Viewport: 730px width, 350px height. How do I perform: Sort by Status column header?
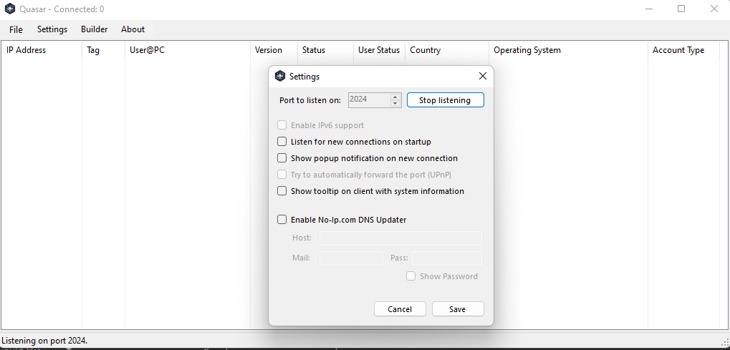325,50
